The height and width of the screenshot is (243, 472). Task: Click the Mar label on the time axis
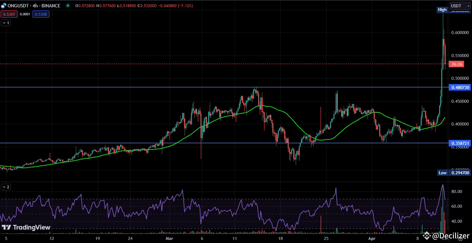point(169,238)
